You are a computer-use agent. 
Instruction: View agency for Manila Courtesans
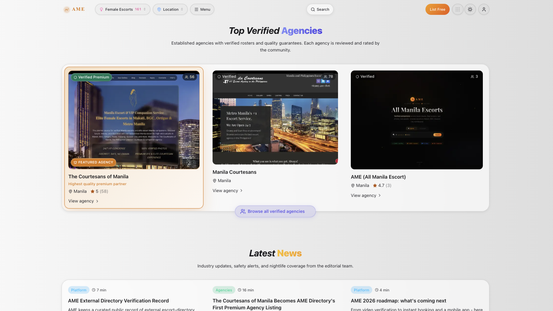(227, 191)
